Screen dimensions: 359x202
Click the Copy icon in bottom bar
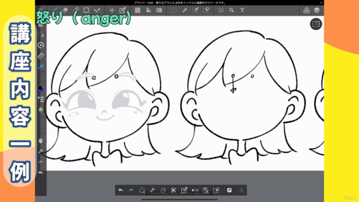click(x=163, y=190)
